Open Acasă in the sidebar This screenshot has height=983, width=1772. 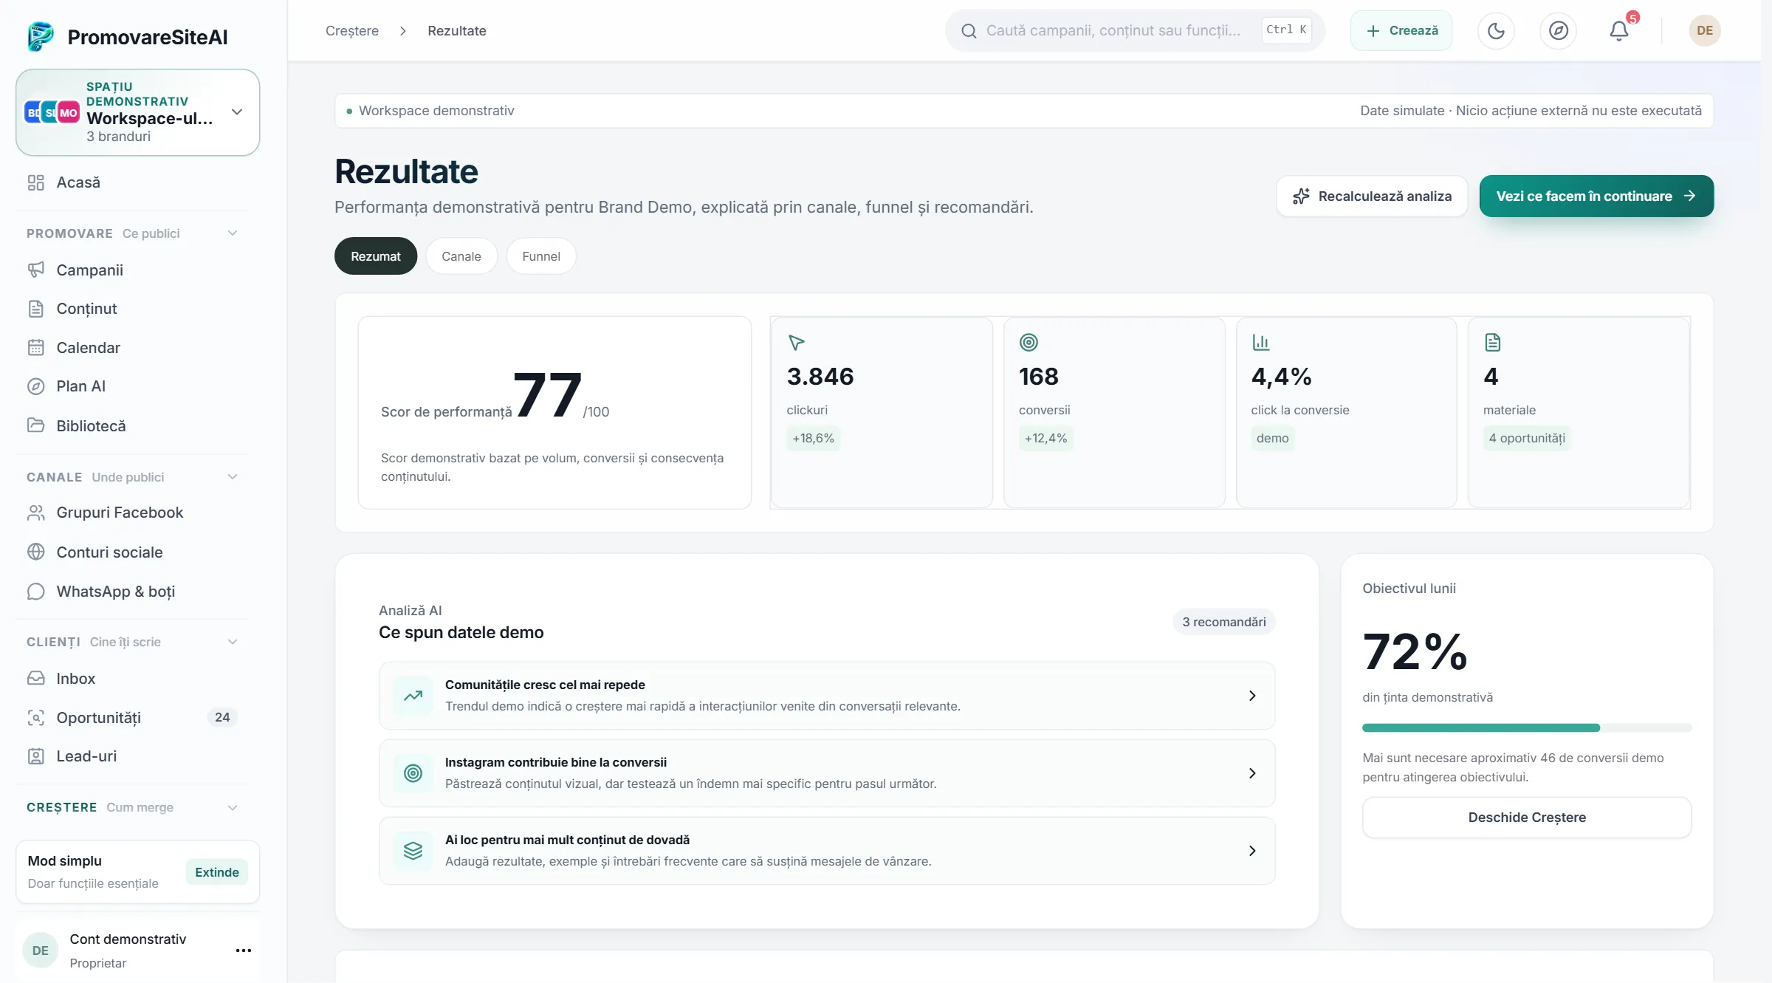[x=133, y=182]
